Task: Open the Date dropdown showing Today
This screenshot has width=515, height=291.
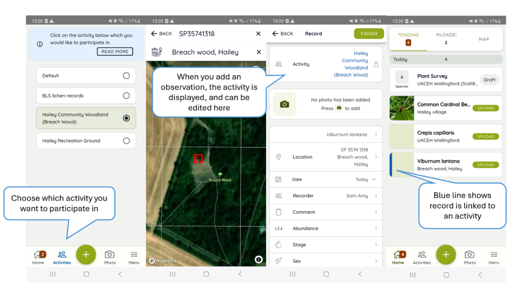Action: pos(326,179)
